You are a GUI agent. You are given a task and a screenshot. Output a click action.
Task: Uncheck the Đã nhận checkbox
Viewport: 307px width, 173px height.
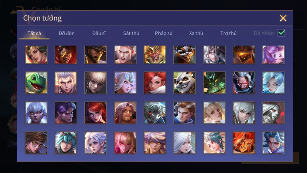click(281, 33)
